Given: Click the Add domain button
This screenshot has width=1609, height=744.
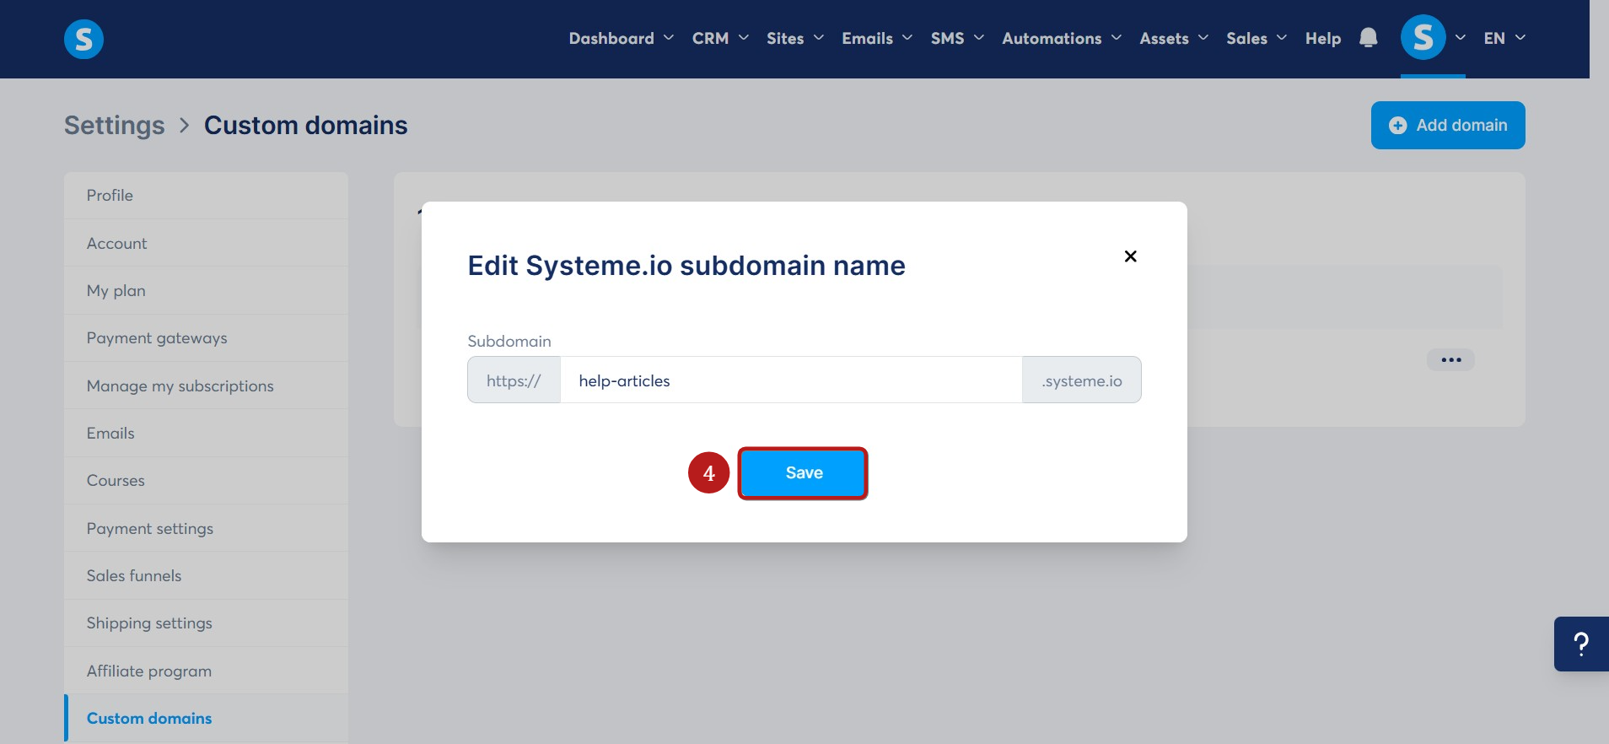Looking at the screenshot, I should [x=1448, y=125].
